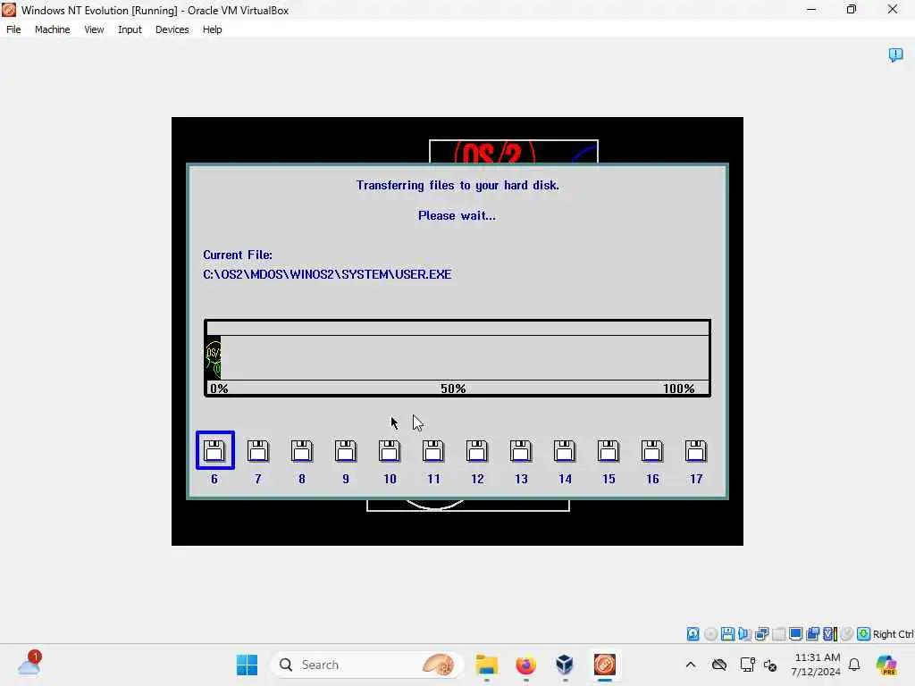Open Copilot preview from taskbar
The image size is (915, 686).
(886, 665)
